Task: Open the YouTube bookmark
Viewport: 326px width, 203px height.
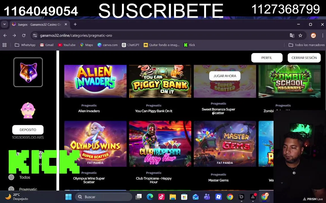Action: pos(67,45)
